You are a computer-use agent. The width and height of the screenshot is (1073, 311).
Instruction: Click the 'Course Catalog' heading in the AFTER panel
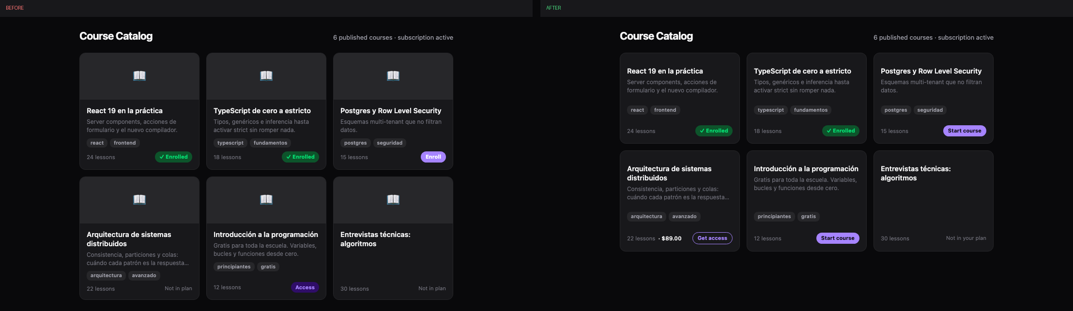pos(656,36)
